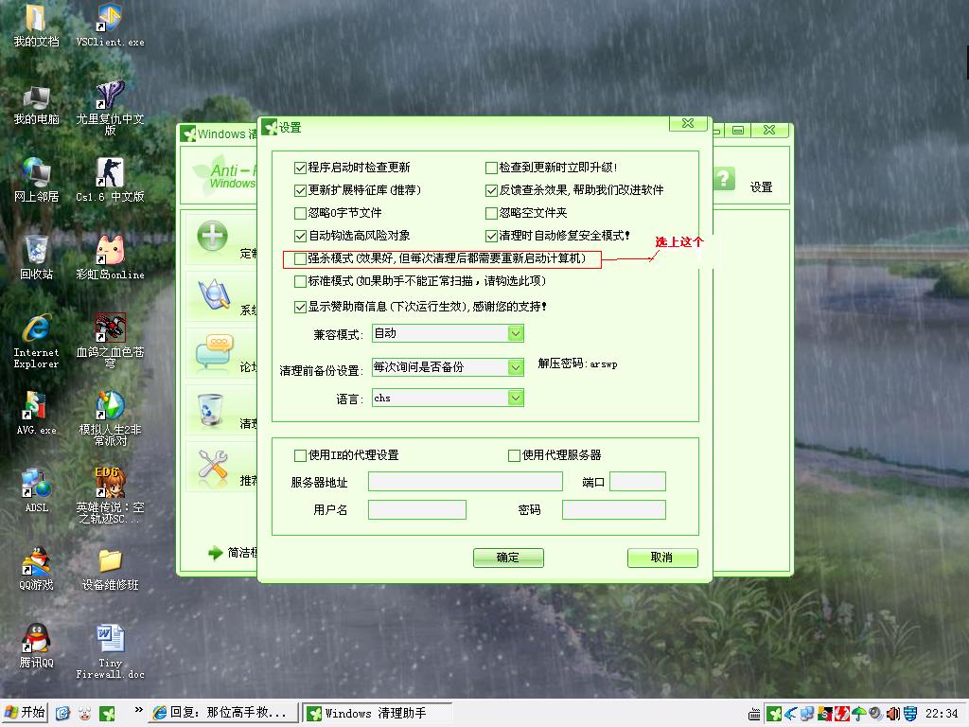Viewport: 969px width, 727px height.
Task: Click the green question mark help icon
Action: click(x=724, y=179)
